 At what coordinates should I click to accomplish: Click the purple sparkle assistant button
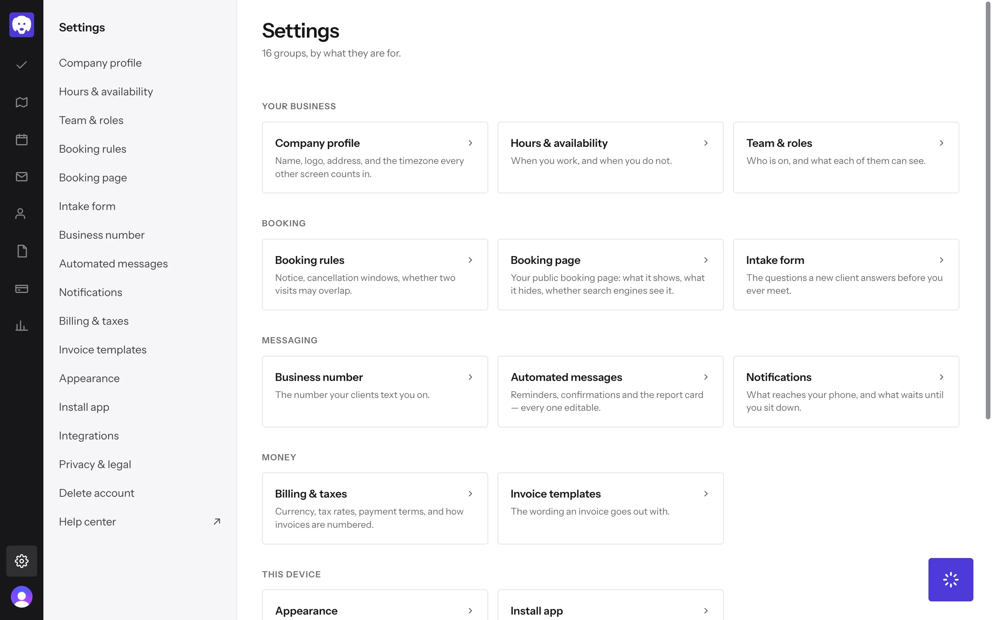(951, 580)
